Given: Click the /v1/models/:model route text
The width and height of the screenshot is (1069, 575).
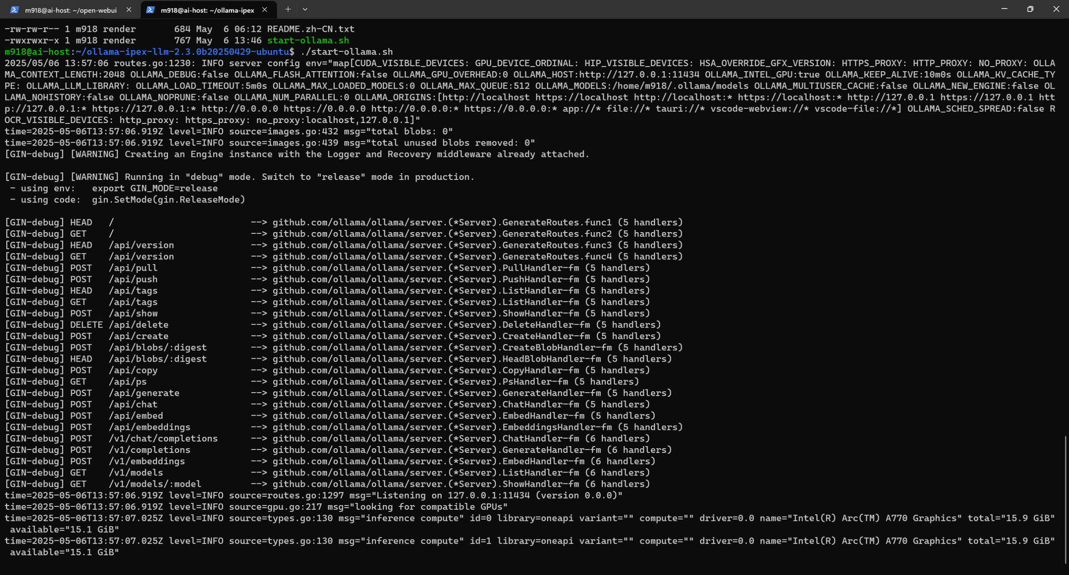Looking at the screenshot, I should coord(155,484).
